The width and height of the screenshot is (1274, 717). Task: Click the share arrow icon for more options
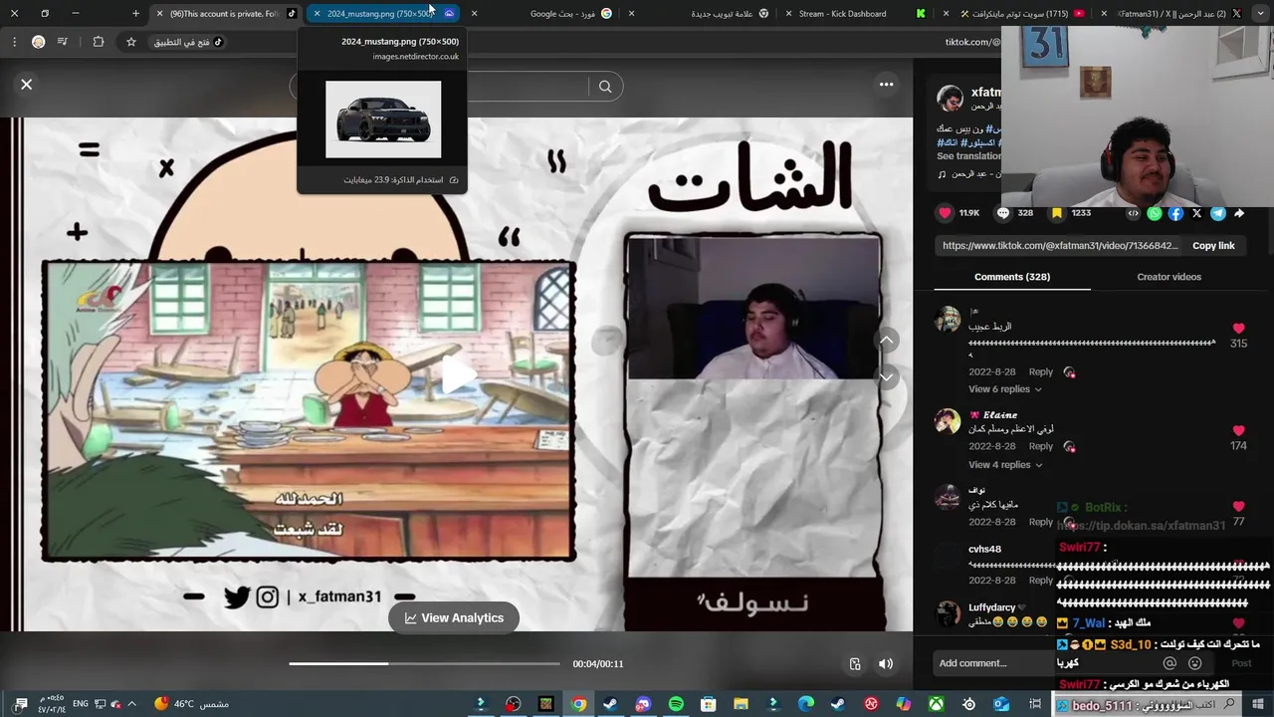coord(1239,213)
